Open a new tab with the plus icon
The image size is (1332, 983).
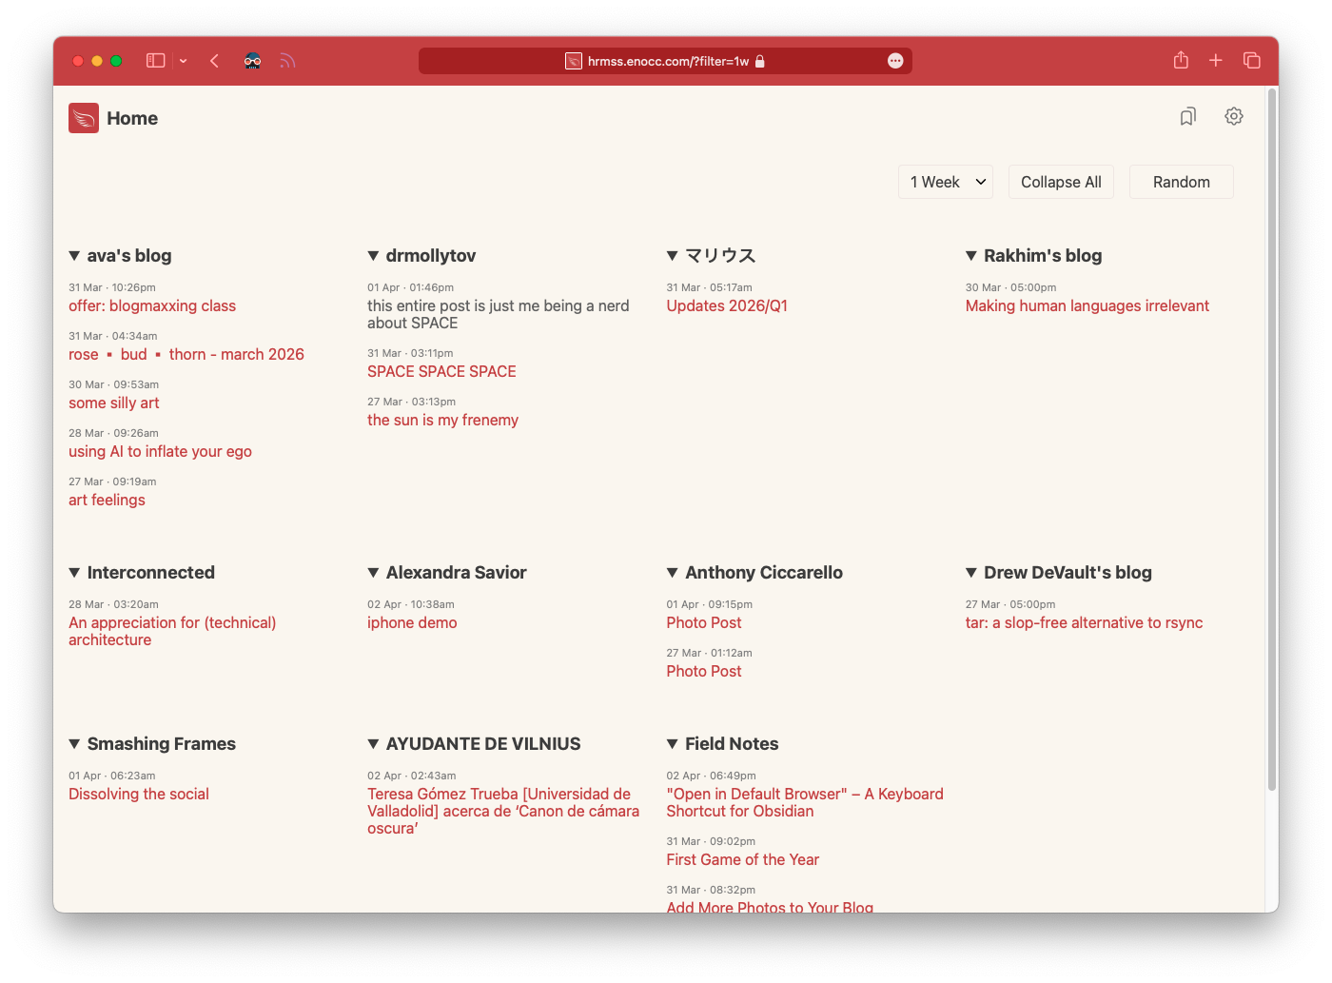[x=1216, y=60]
